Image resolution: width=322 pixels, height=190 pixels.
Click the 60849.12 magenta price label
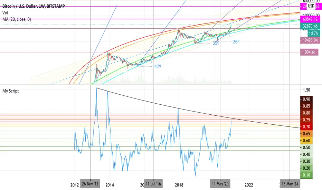[310, 19]
